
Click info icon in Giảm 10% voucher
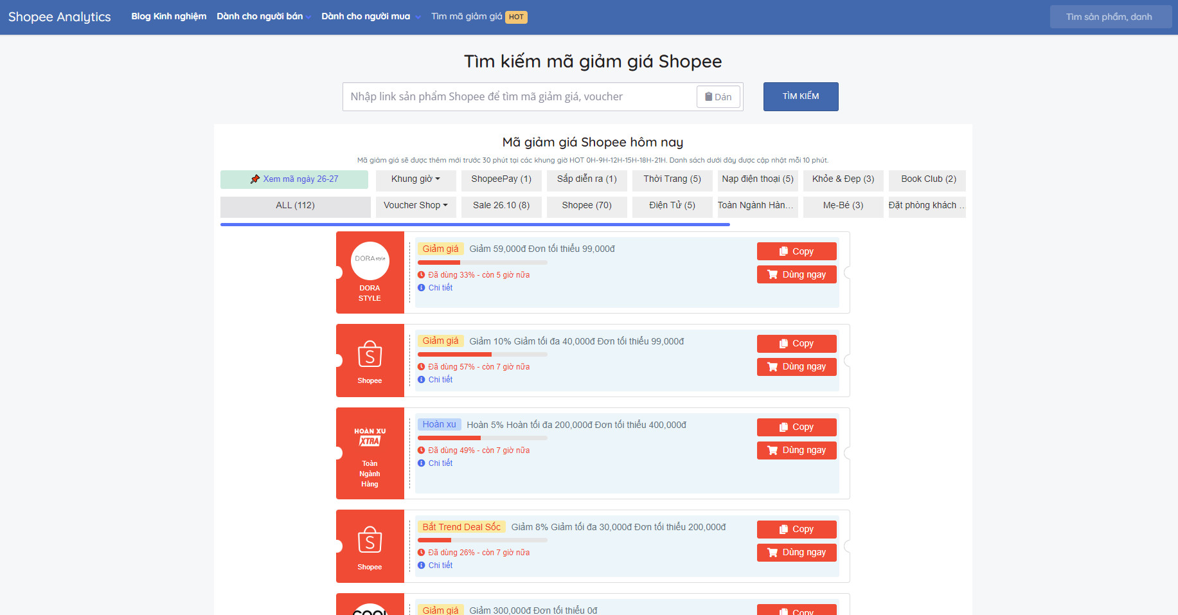422,380
